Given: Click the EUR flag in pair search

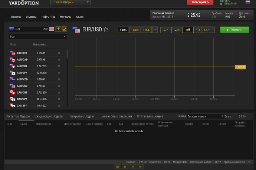Looking at the screenshot, I should coord(12,29).
